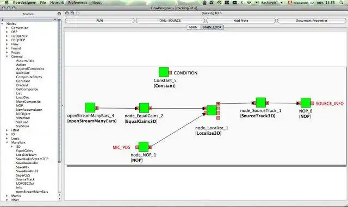Select SaveWav in ManyEars list
The height and width of the screenshot is (207, 348).
23,167
